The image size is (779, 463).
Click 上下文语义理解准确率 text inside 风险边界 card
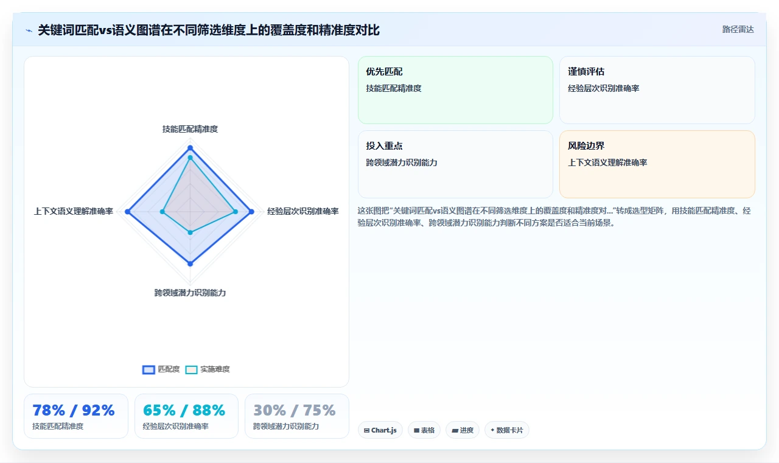607,162
